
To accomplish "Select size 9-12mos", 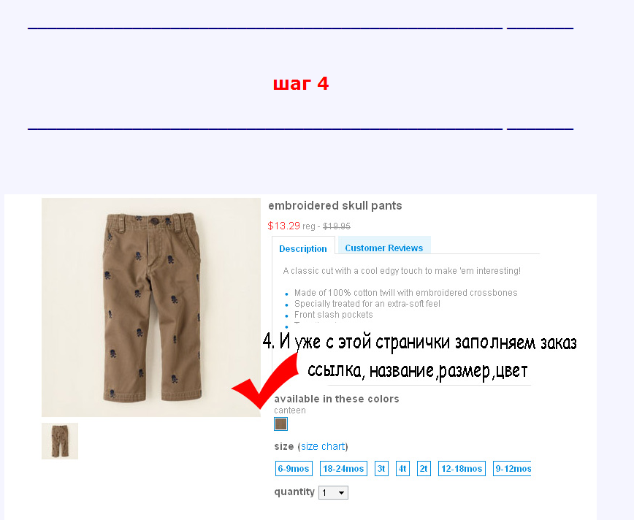I will [x=512, y=469].
